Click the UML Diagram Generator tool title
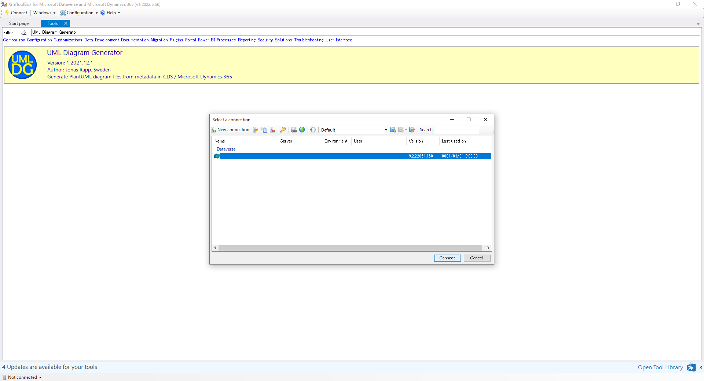The height and width of the screenshot is (381, 704). pyautogui.click(x=85, y=53)
